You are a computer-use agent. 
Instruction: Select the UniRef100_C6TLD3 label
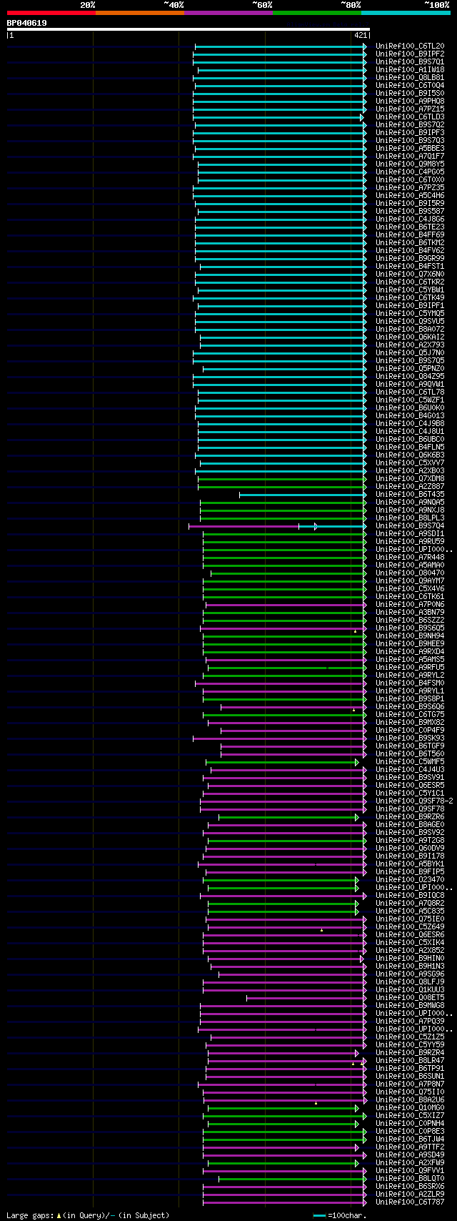(410, 117)
